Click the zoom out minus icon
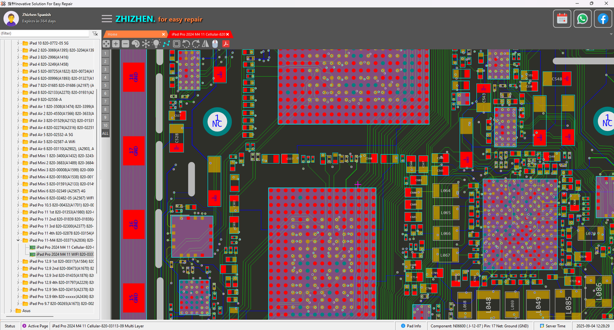The width and height of the screenshot is (614, 330). pos(125,44)
